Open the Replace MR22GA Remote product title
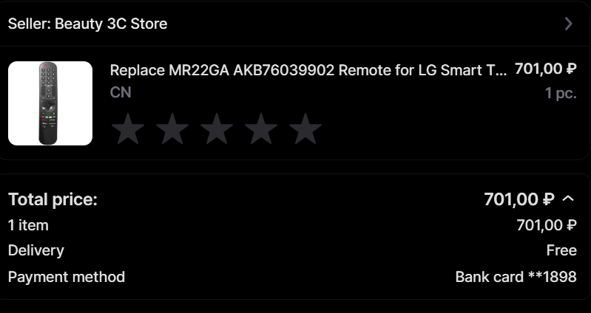This screenshot has width=591, height=313. 308,70
